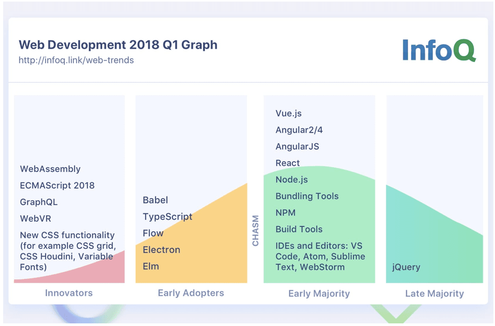Select the jQuery label
495x326 pixels.
[x=407, y=267]
